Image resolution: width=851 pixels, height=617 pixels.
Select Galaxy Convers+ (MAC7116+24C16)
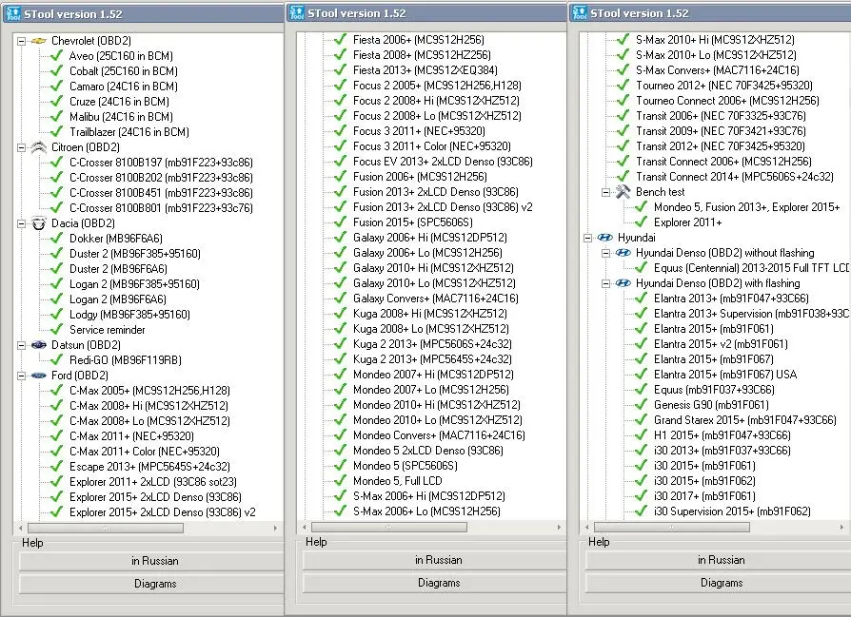pyautogui.click(x=436, y=299)
